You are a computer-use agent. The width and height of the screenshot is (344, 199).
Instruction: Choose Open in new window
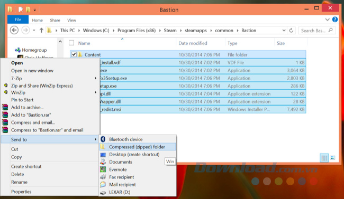tap(32, 71)
